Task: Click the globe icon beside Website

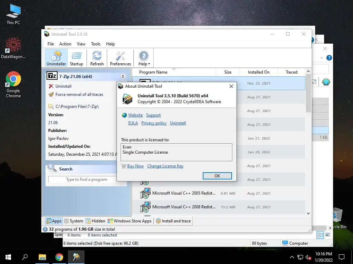Action: pyautogui.click(x=124, y=115)
